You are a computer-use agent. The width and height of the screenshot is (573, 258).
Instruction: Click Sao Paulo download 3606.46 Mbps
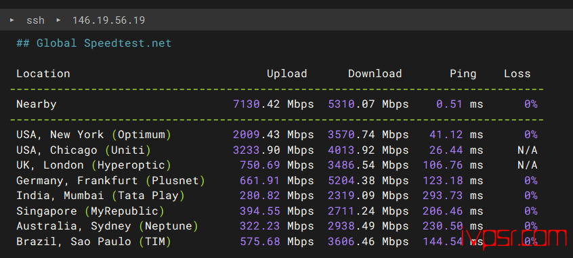(x=368, y=242)
